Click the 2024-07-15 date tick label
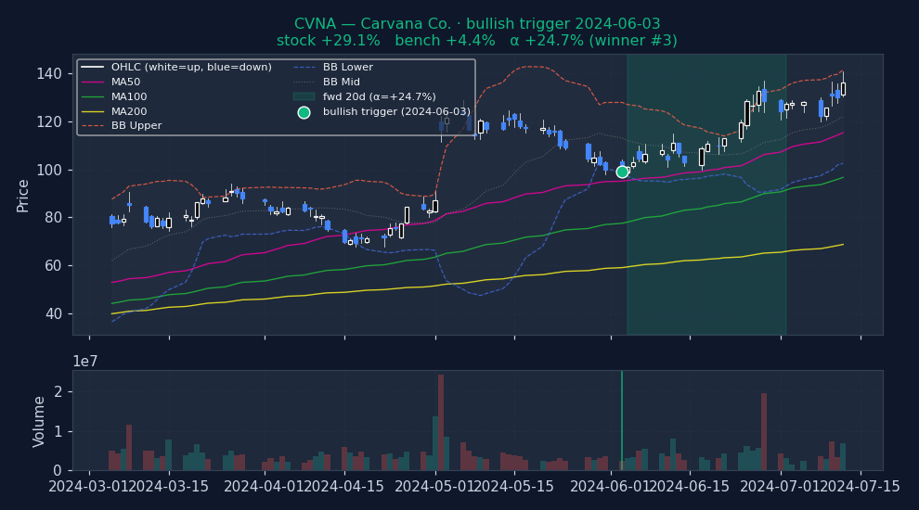The image size is (919, 510). (860, 486)
